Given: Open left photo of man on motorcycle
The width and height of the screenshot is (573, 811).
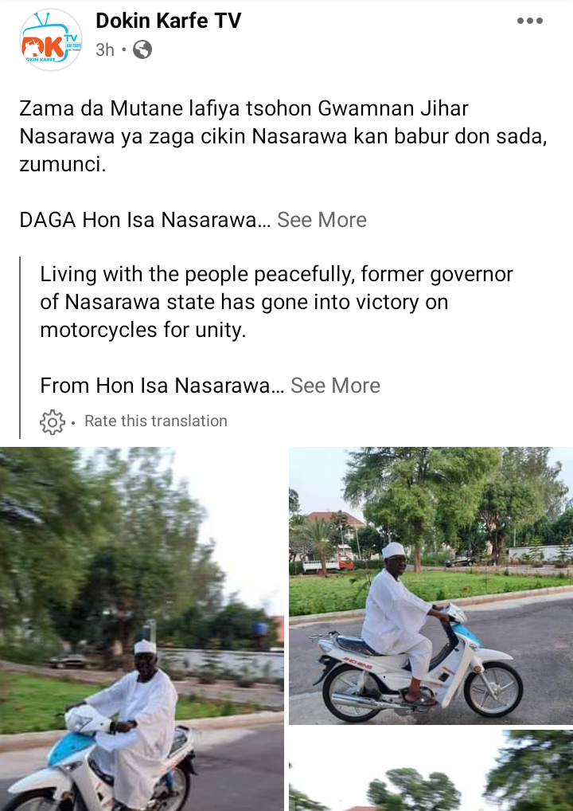Looking at the screenshot, I should (142, 629).
